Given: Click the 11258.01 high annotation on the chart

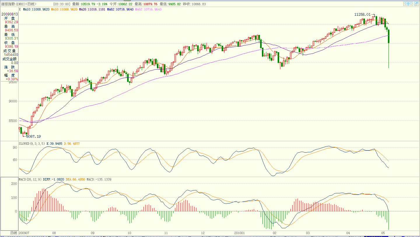Looking at the screenshot, I should pyautogui.click(x=362, y=14).
